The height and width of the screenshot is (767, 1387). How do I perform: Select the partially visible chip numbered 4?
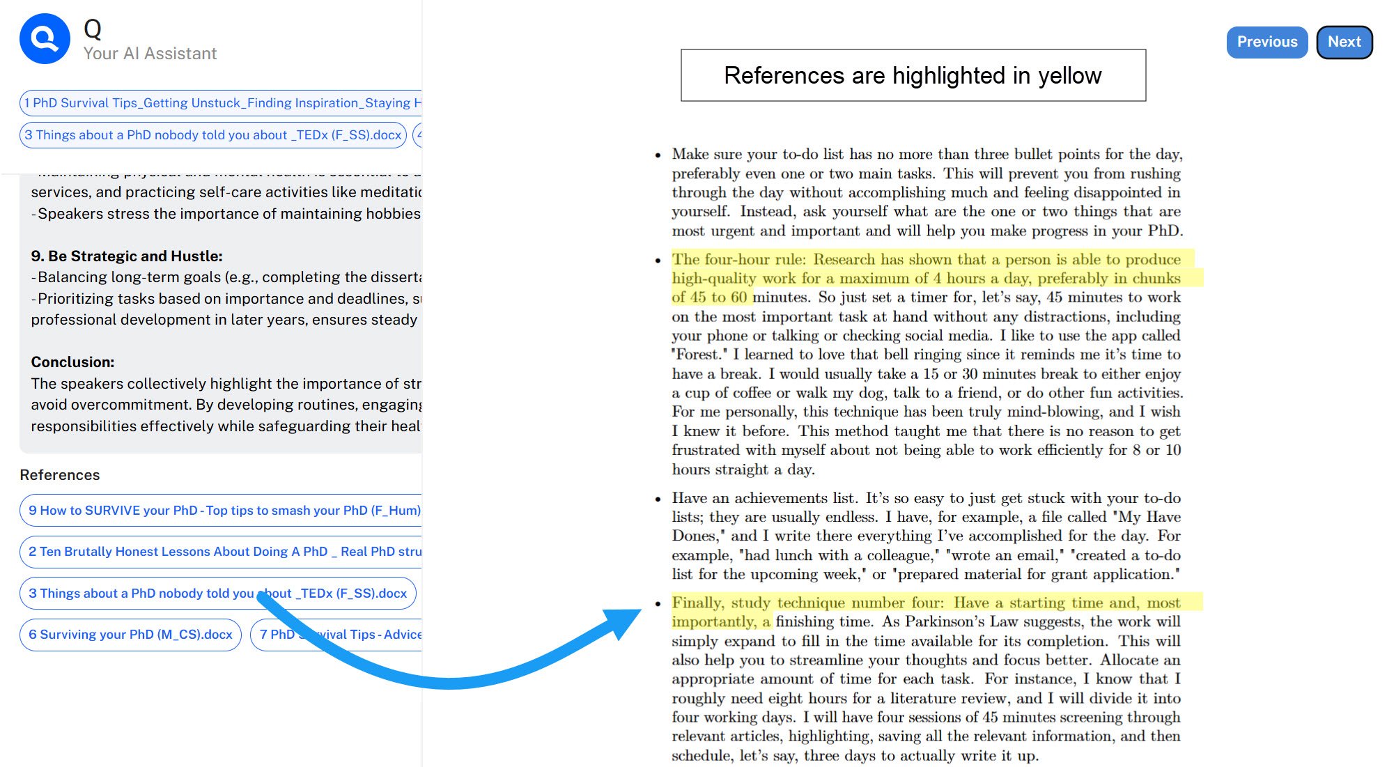(418, 135)
